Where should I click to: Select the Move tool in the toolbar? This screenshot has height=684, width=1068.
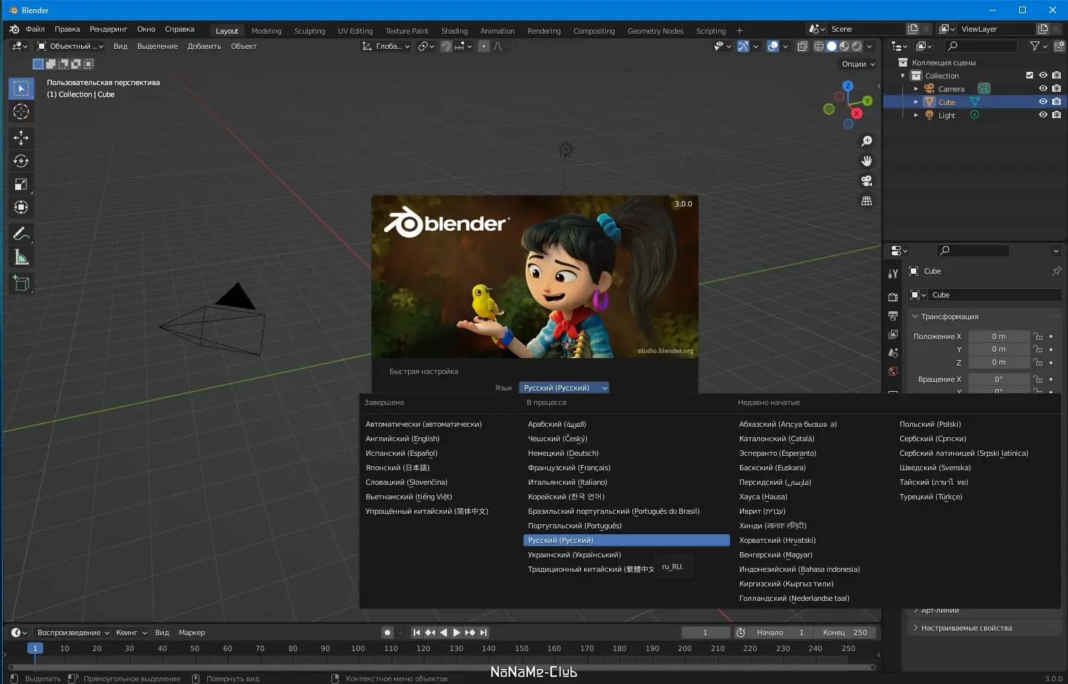click(x=21, y=138)
